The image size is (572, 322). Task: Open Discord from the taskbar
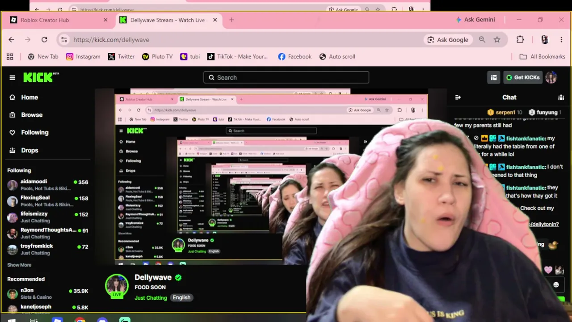click(102, 320)
